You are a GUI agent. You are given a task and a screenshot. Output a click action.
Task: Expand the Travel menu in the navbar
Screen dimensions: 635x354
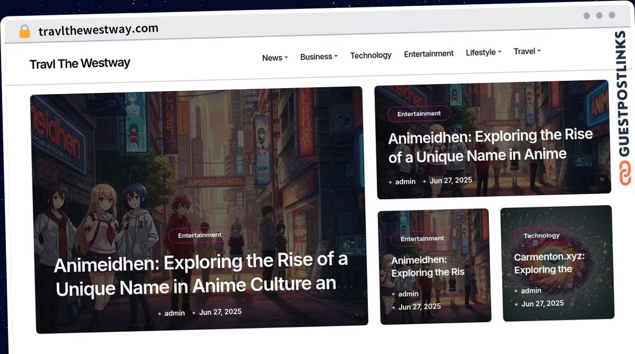click(527, 51)
